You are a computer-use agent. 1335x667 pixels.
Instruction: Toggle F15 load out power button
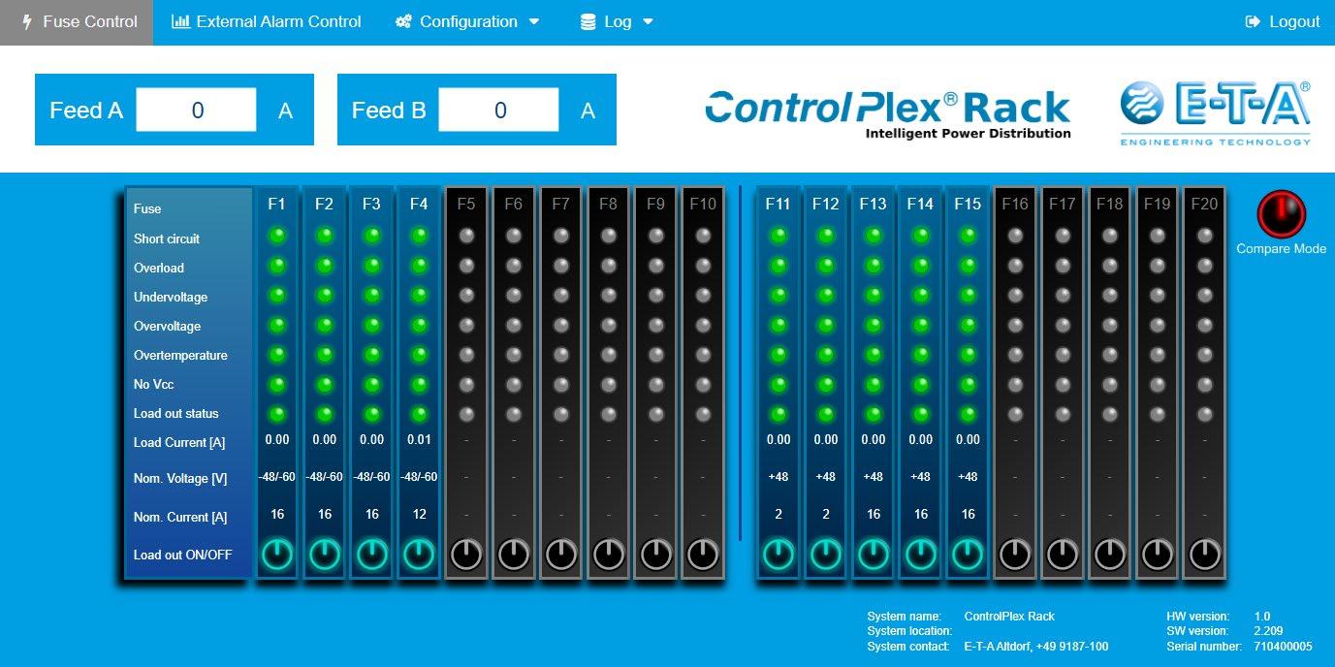(968, 554)
